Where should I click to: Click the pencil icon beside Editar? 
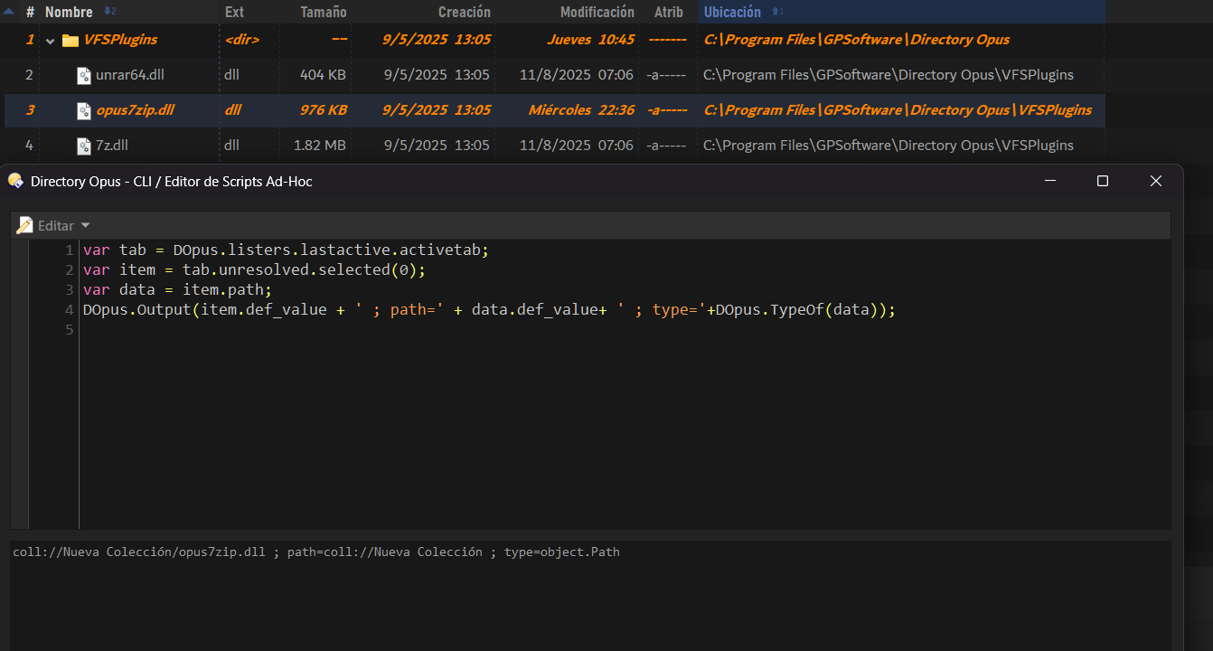tap(24, 225)
